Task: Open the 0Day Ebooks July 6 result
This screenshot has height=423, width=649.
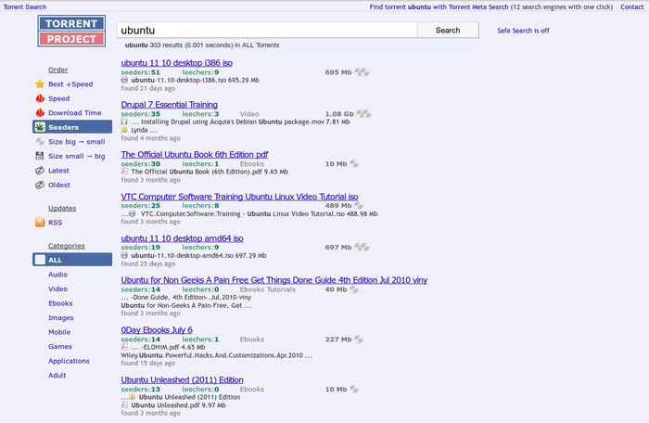Action: pos(157,330)
